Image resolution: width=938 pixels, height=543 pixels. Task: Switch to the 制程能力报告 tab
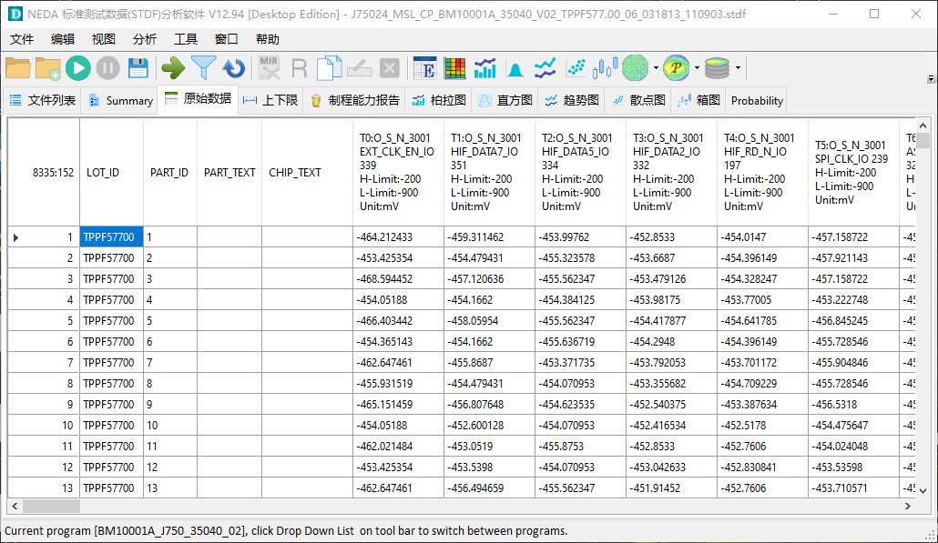tap(354, 101)
